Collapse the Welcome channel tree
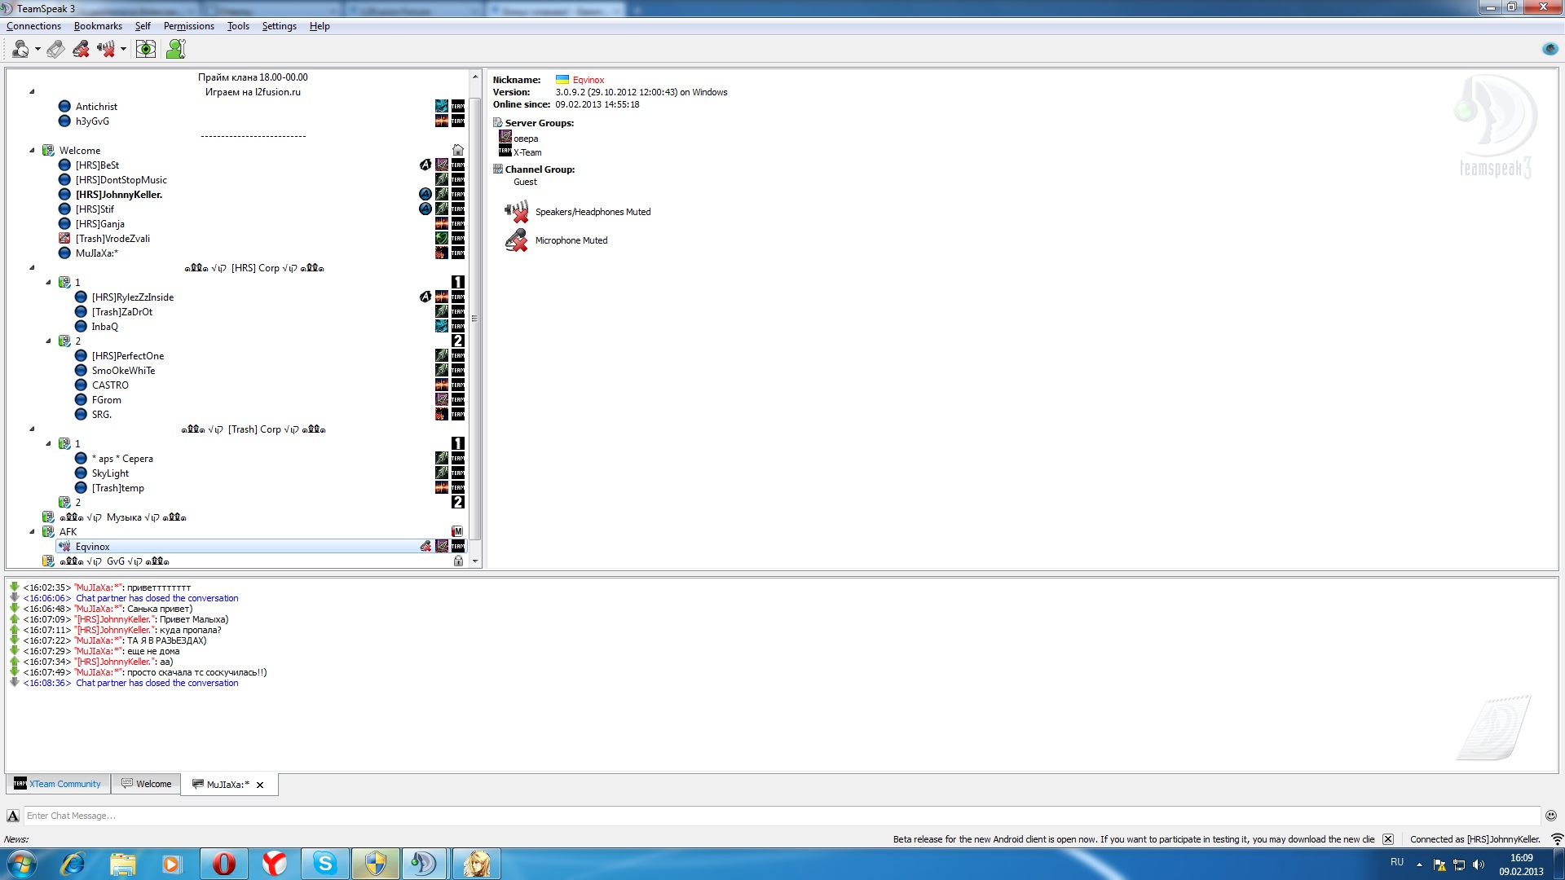Image resolution: width=1565 pixels, height=880 pixels. click(33, 150)
